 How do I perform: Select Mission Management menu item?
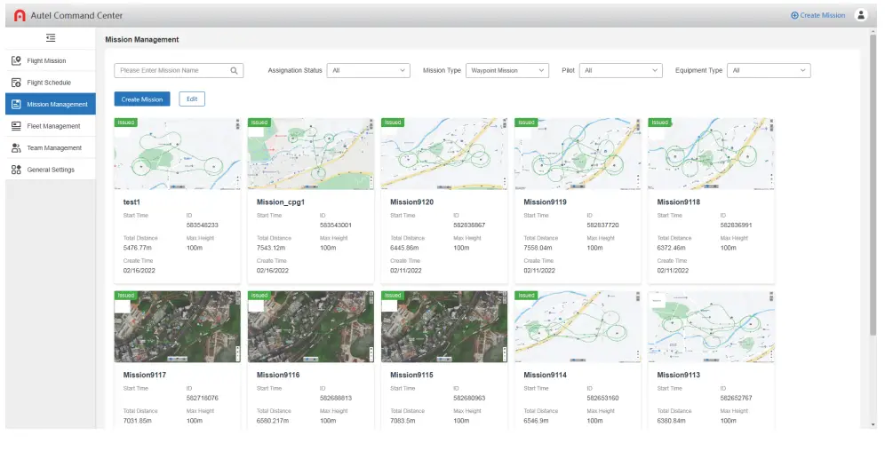coord(57,105)
